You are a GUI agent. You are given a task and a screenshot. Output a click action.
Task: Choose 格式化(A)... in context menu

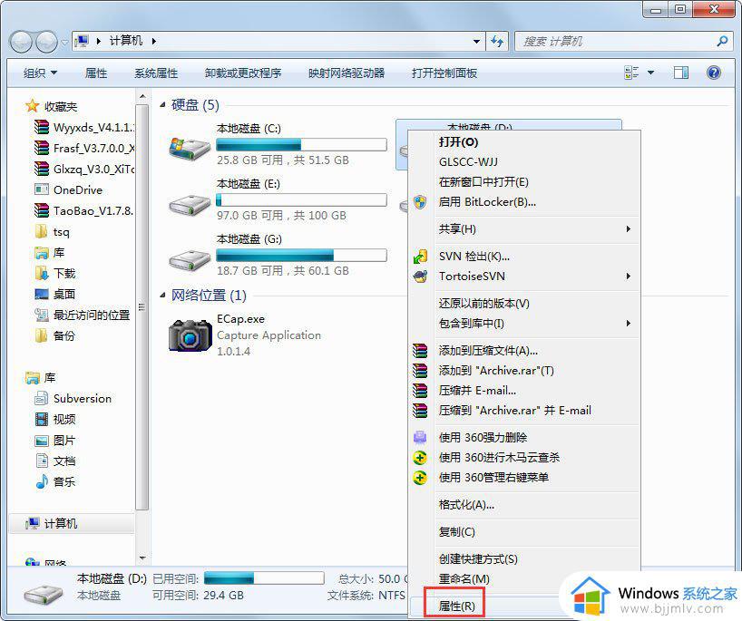click(524, 505)
